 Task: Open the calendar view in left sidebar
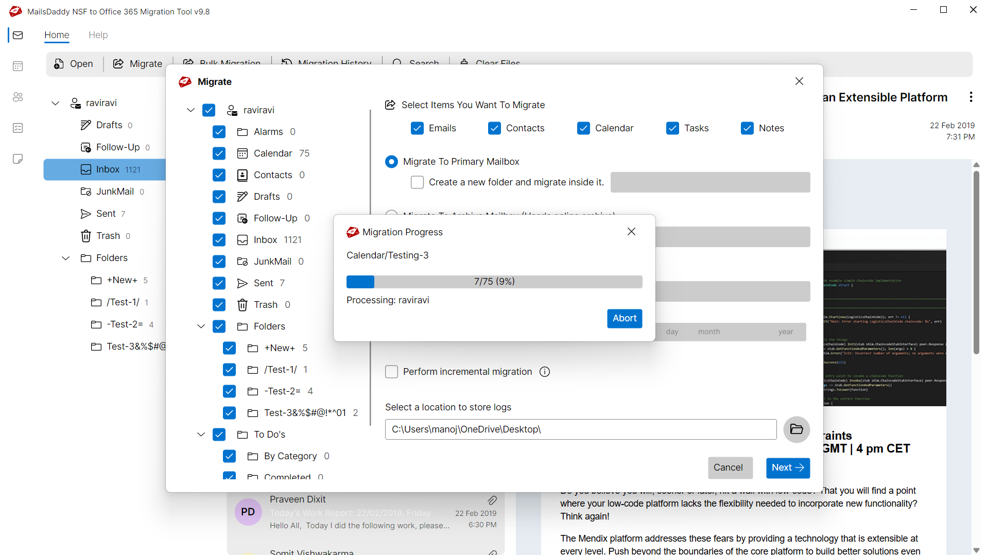pos(18,66)
